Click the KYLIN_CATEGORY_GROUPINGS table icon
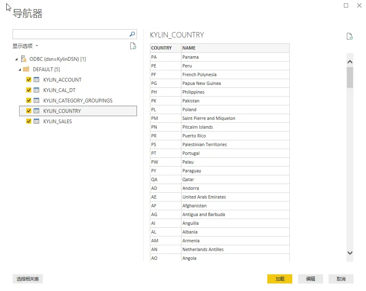This screenshot has width=366, height=291. pos(36,100)
